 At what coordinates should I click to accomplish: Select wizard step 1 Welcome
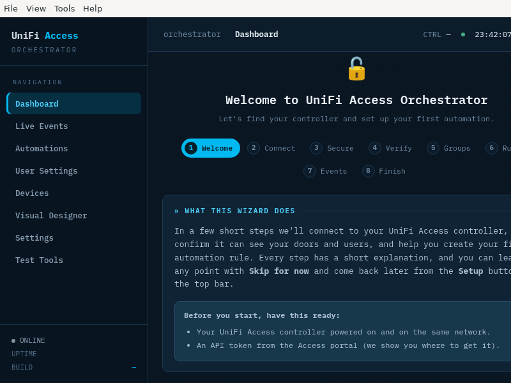point(211,148)
